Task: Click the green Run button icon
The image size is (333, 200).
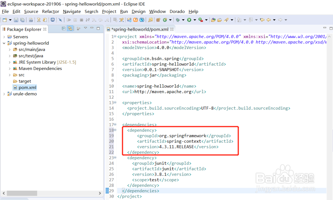Action: pos(189,20)
